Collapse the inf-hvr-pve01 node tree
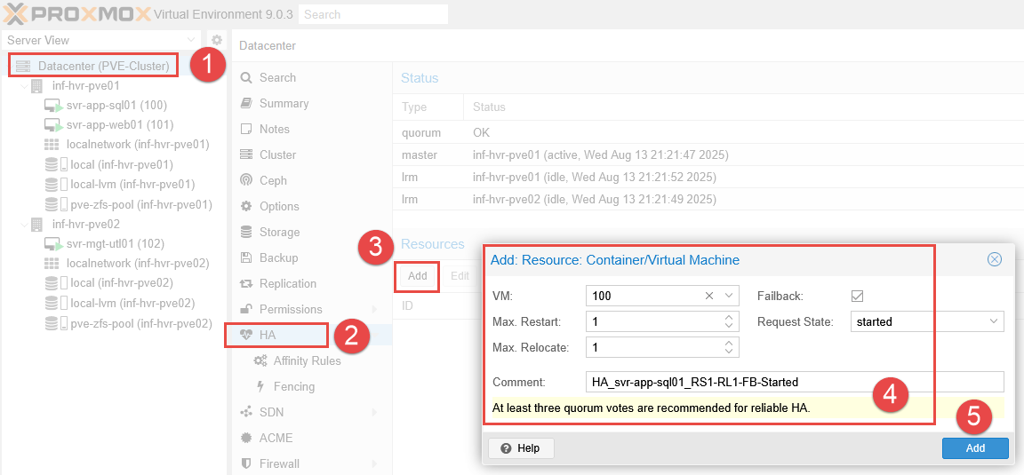The width and height of the screenshot is (1024, 475). point(24,86)
